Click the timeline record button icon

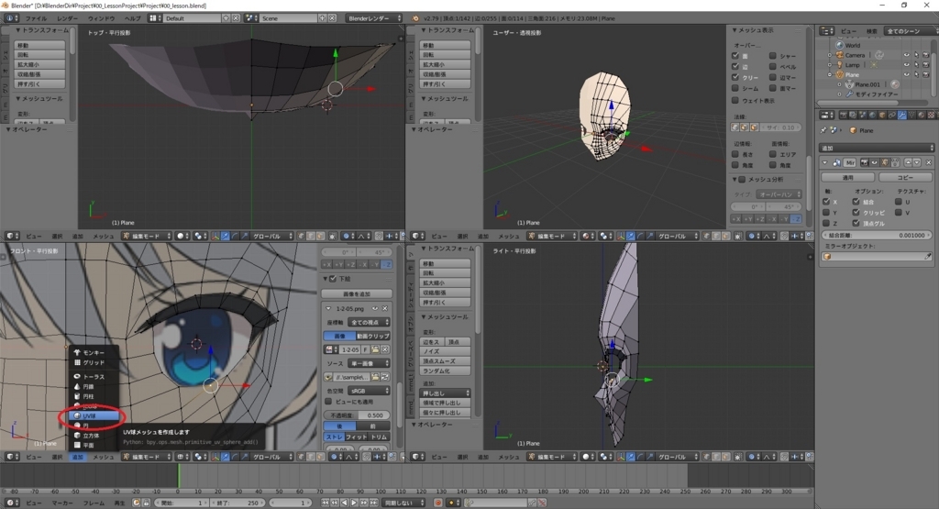438,503
